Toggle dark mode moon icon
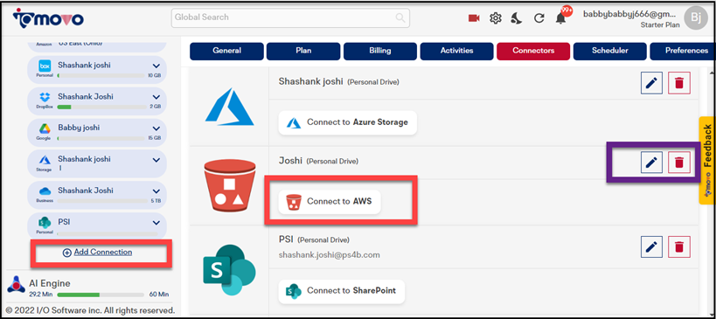 [517, 18]
